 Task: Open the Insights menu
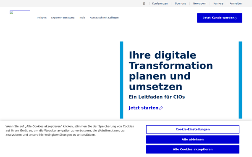(42, 18)
